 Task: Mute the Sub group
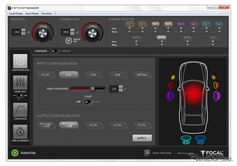pos(213,45)
